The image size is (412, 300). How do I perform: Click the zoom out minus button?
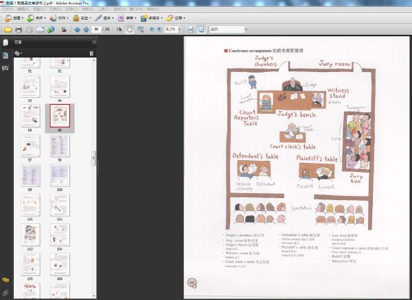(x=152, y=29)
